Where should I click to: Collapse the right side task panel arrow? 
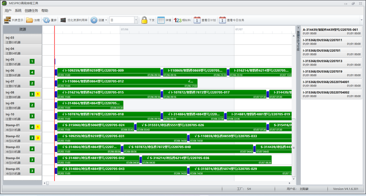pos(298,28)
